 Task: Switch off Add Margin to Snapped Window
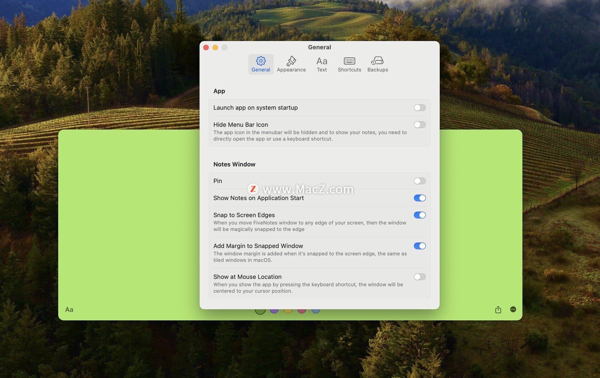[419, 246]
